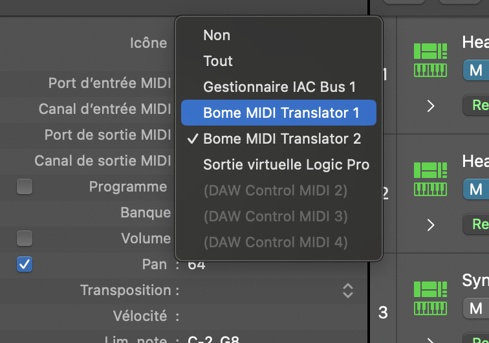Expand track 1 with its chevron
Screen dimensions: 489x343
coord(431,106)
